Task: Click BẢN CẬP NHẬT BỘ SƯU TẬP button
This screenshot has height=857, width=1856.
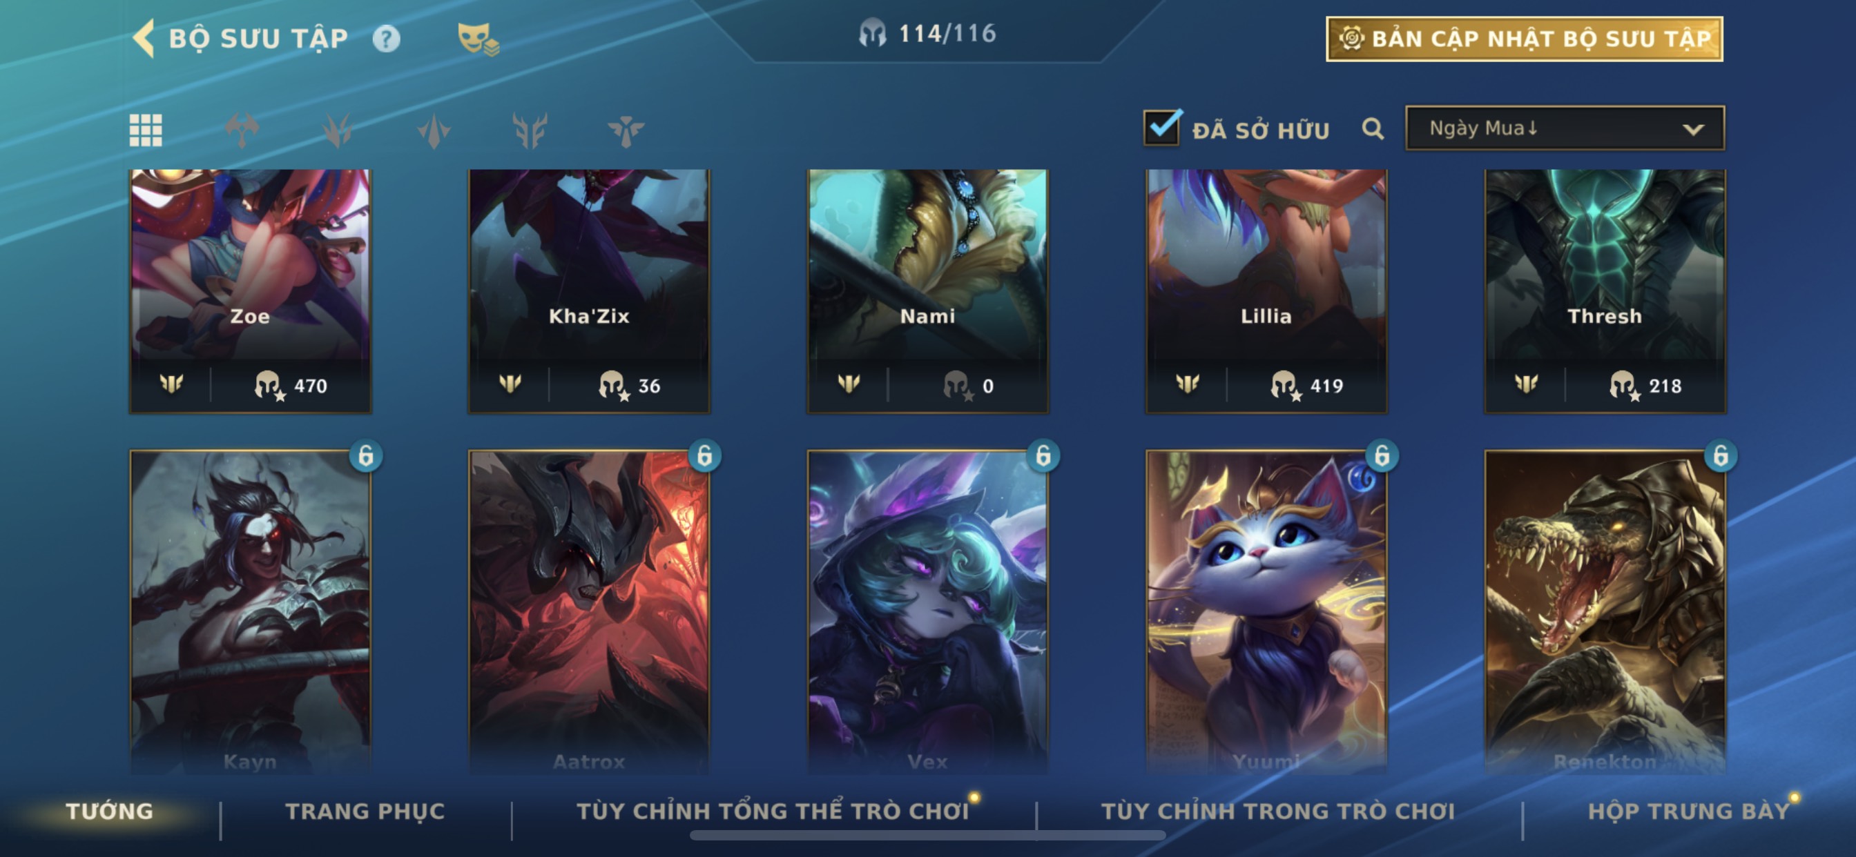Action: (x=1524, y=39)
